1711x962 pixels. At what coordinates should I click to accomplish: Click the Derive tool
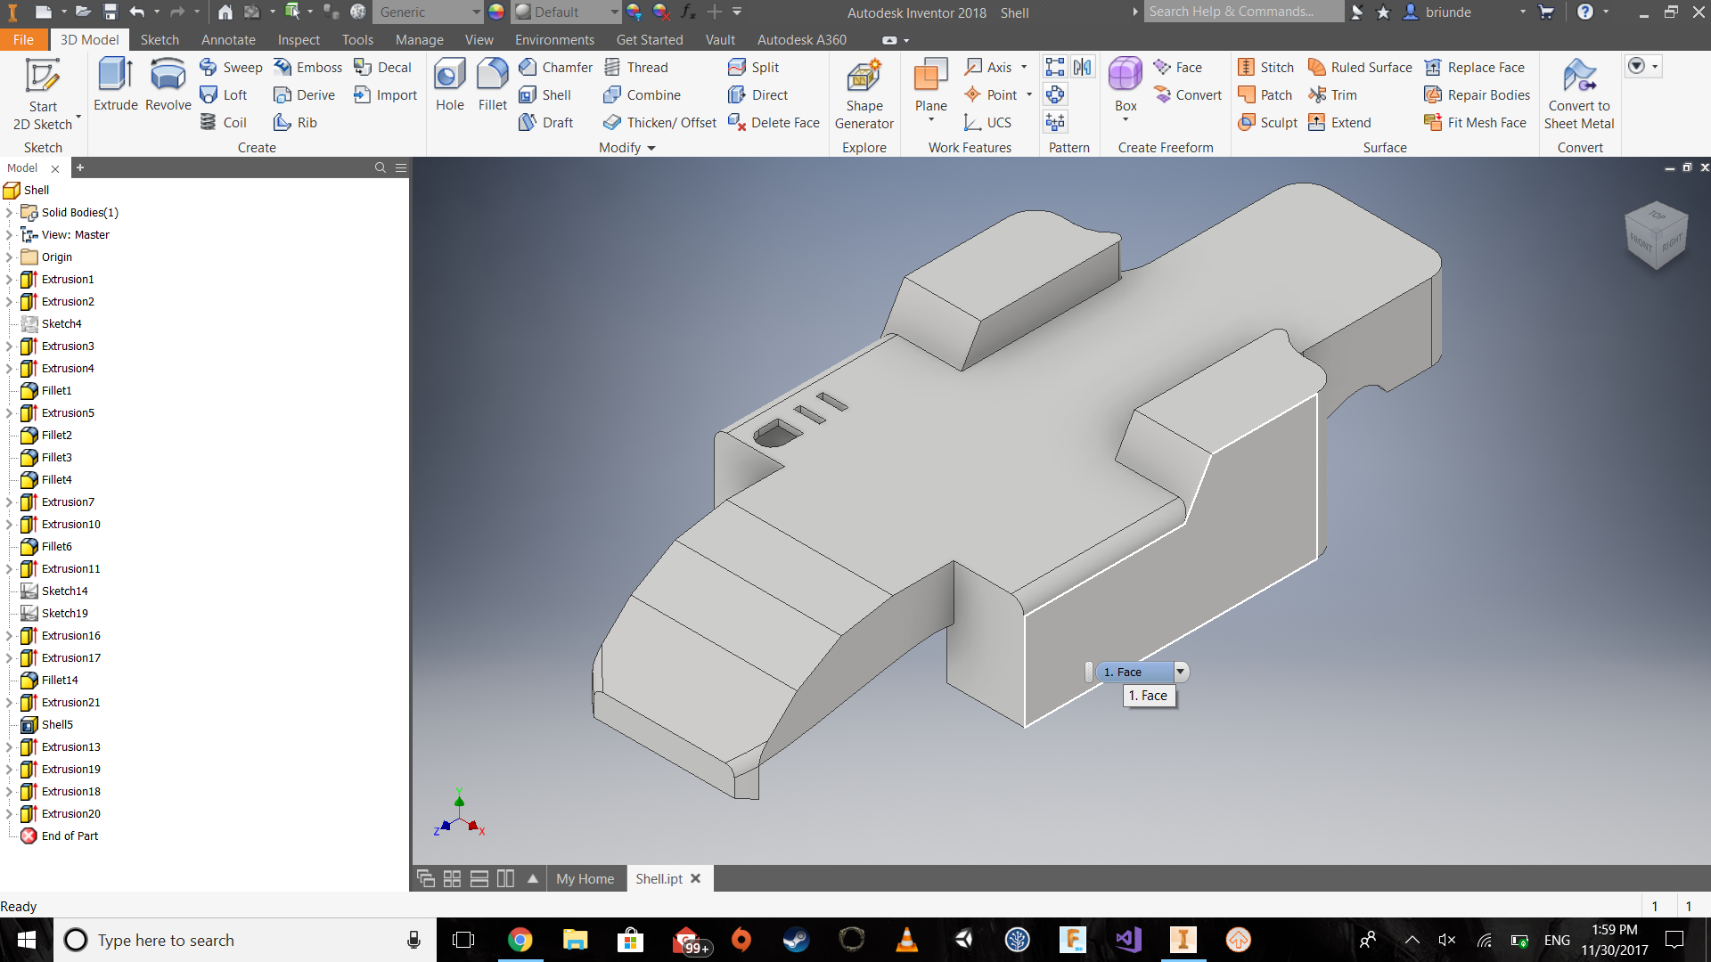[x=304, y=94]
